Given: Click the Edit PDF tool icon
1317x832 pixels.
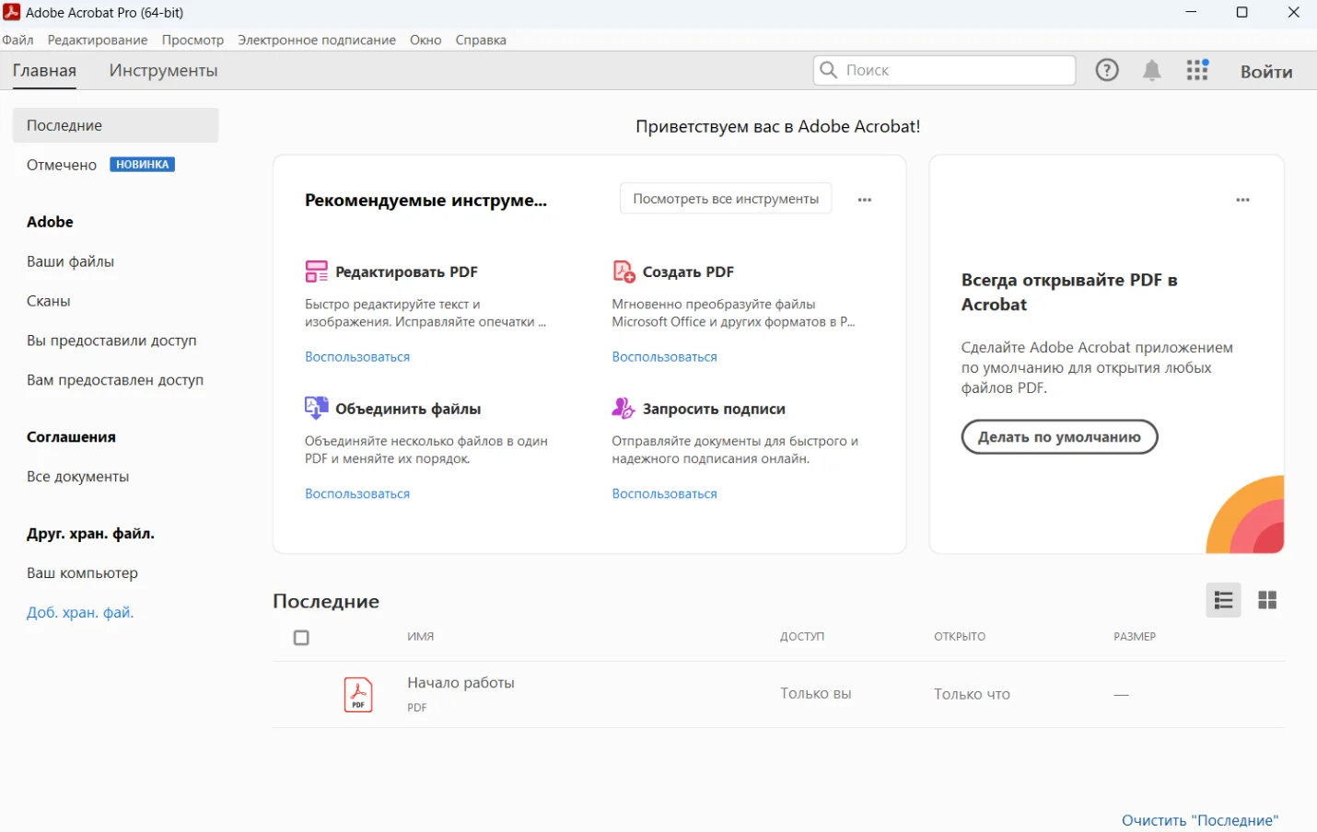Looking at the screenshot, I should (317, 272).
